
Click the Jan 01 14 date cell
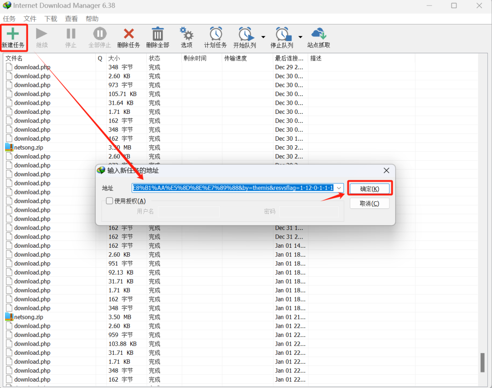point(290,245)
